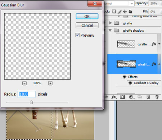Collapse effects arrow on selected layer
This screenshot has height=140, width=162.
pos(159,64)
